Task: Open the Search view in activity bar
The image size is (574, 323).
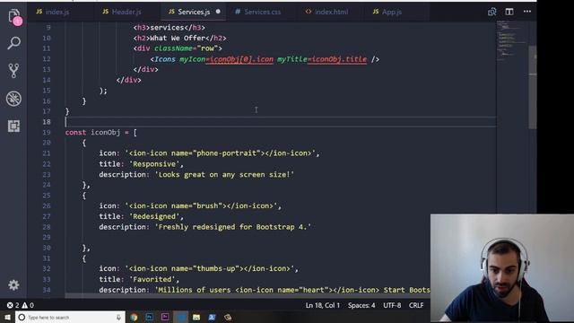Action: click(14, 43)
